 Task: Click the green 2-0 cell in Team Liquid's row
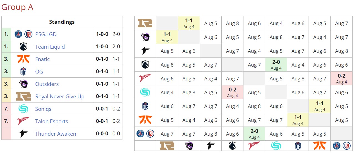coord(276,65)
